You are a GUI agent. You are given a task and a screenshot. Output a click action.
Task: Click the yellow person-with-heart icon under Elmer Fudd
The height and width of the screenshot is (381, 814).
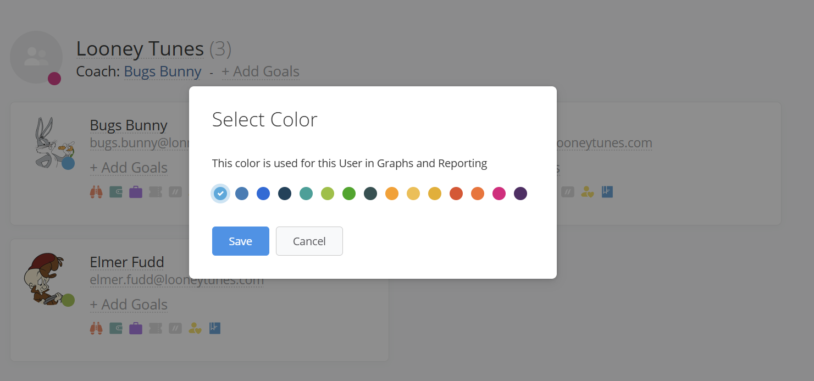point(195,328)
